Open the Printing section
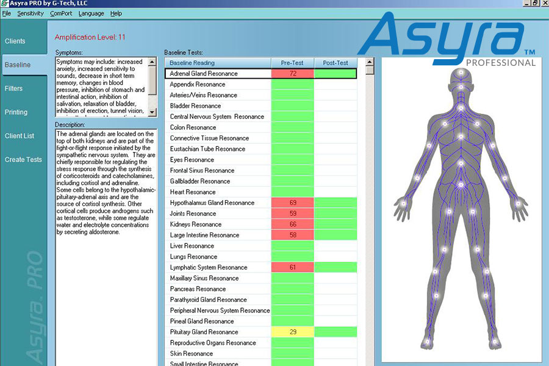The height and width of the screenshot is (366, 549). [x=15, y=112]
